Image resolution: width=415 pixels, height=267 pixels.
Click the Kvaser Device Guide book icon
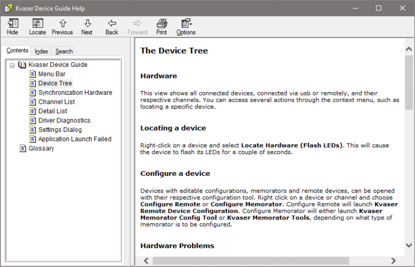tap(22, 65)
